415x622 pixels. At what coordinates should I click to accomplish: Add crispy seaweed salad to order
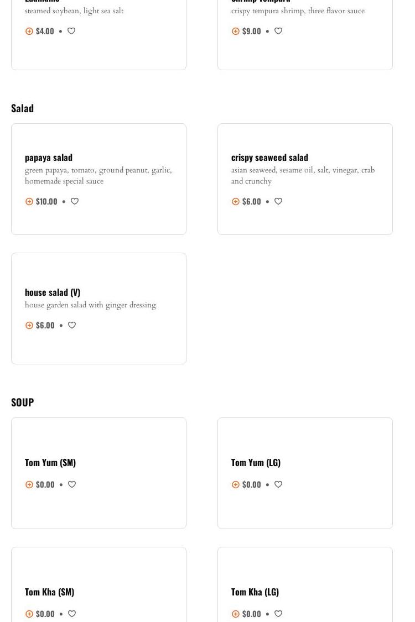coord(236,202)
